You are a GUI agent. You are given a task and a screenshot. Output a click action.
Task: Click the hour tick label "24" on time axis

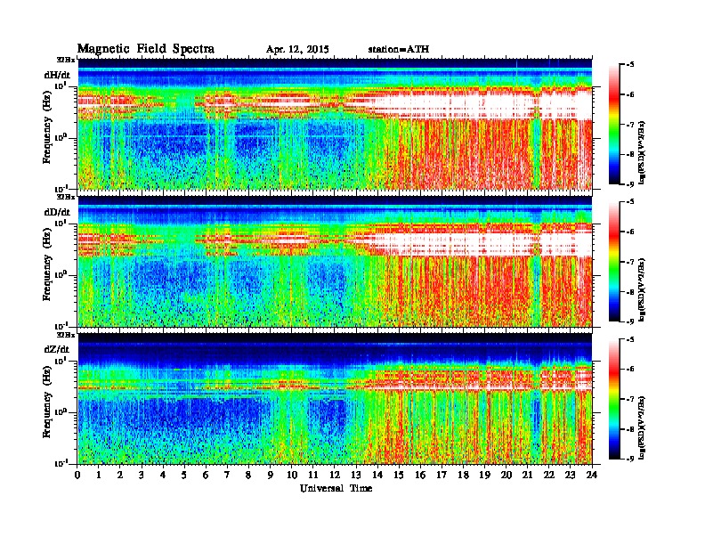(592, 475)
